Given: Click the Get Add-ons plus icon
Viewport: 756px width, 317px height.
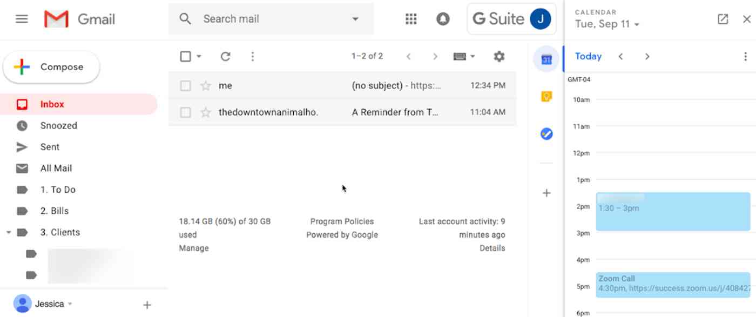Looking at the screenshot, I should [546, 192].
